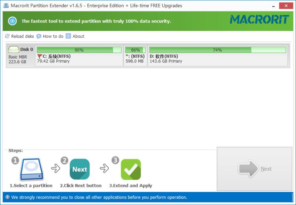Open the Reload disks toolbar item
This screenshot has height=205, width=296.
click(x=20, y=36)
